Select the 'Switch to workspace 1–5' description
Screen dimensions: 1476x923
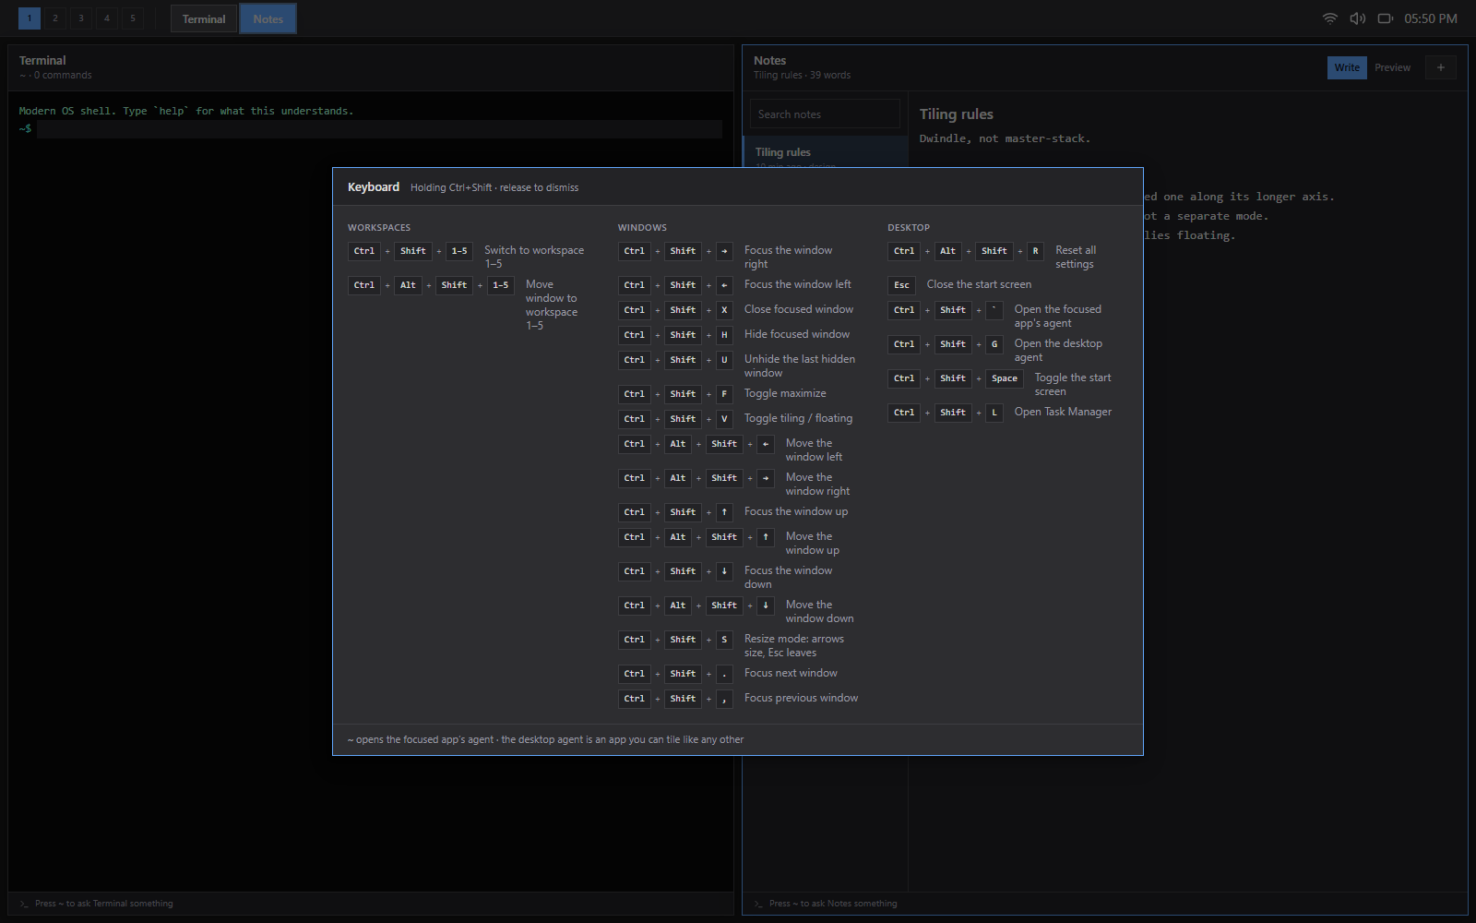534,257
